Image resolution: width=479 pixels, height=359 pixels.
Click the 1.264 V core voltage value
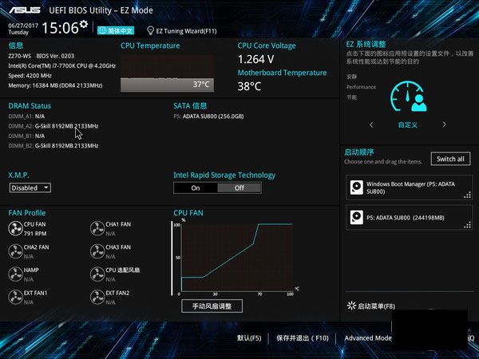tap(255, 59)
